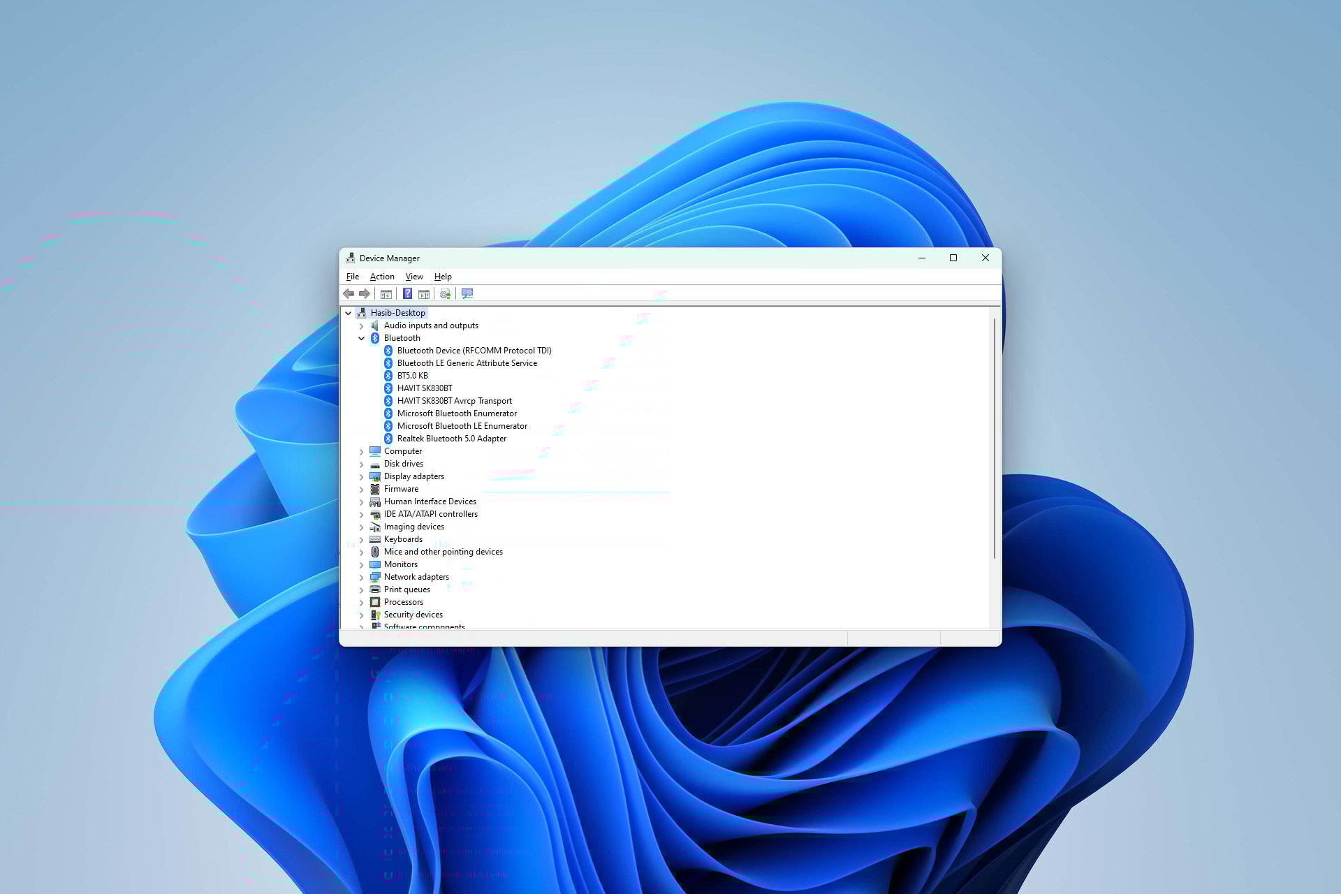Click the Human Interface Devices icon

(375, 501)
